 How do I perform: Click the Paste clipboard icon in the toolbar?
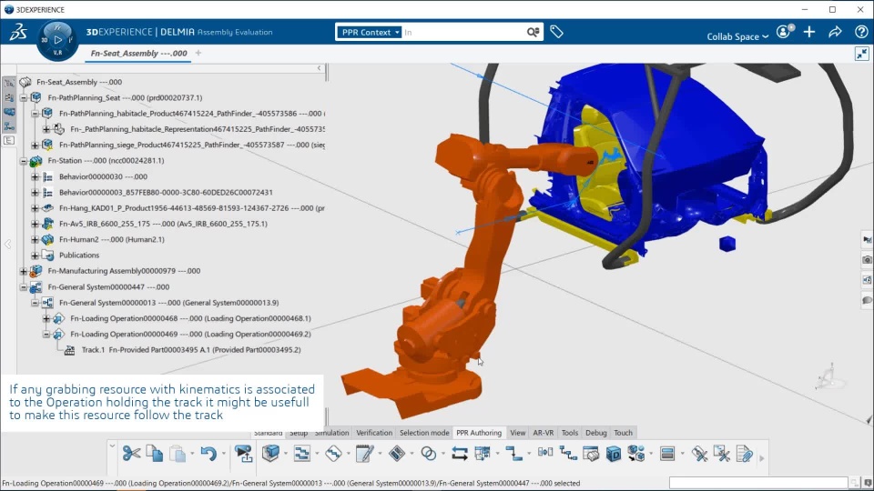178,454
